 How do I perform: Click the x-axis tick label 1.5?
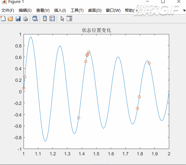96,154
